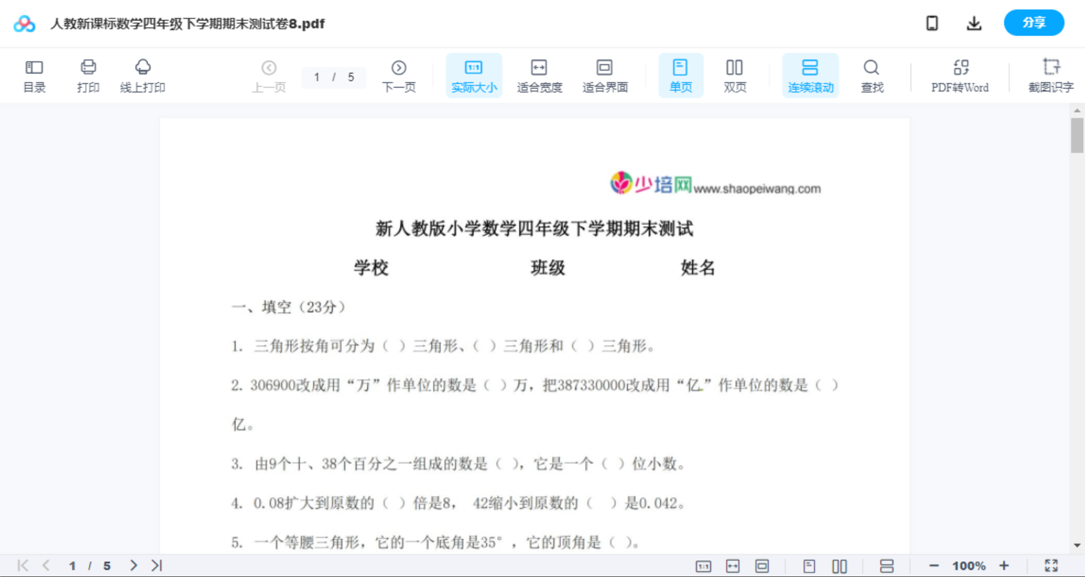Set zoom to 适合界面 fit page

(x=606, y=76)
